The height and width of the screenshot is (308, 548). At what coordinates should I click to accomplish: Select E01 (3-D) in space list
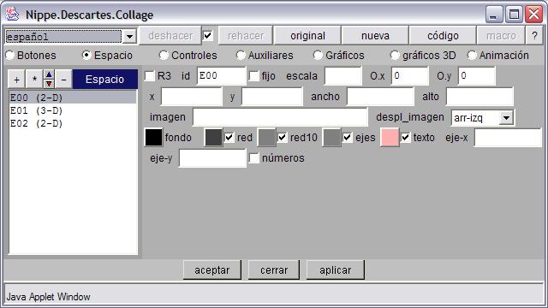click(x=73, y=110)
